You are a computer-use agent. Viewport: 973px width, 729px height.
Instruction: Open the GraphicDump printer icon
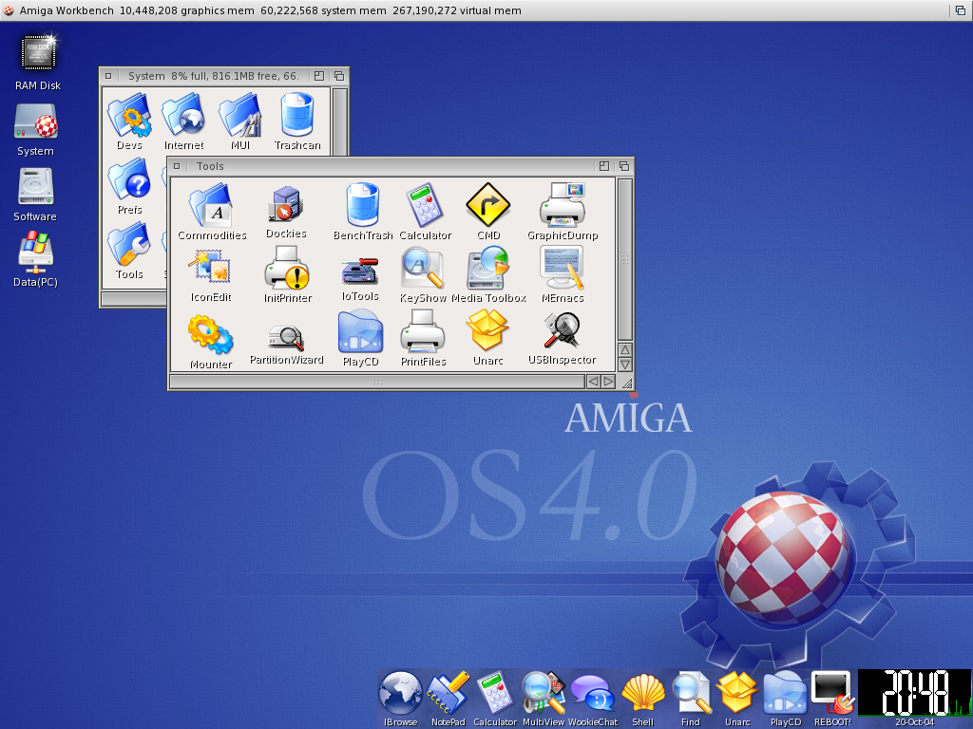pos(562,205)
